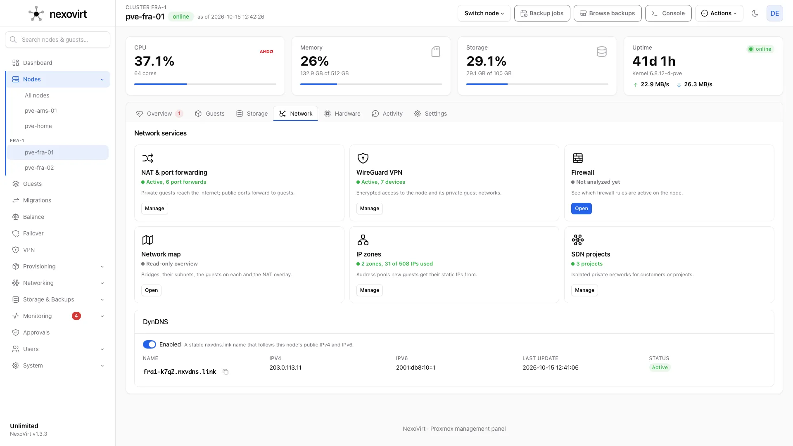Expand the System sidebar section
The image size is (793, 446).
coord(102,365)
